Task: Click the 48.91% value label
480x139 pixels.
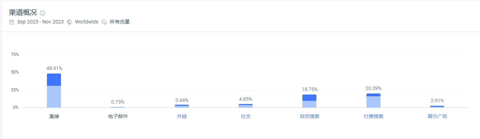Action: click(x=54, y=68)
